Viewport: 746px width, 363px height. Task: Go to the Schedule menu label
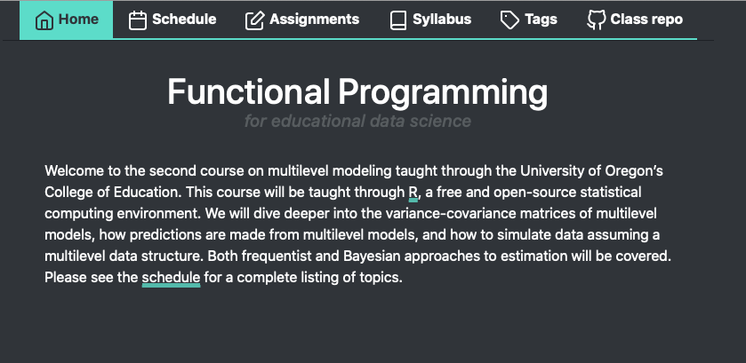[184, 20]
